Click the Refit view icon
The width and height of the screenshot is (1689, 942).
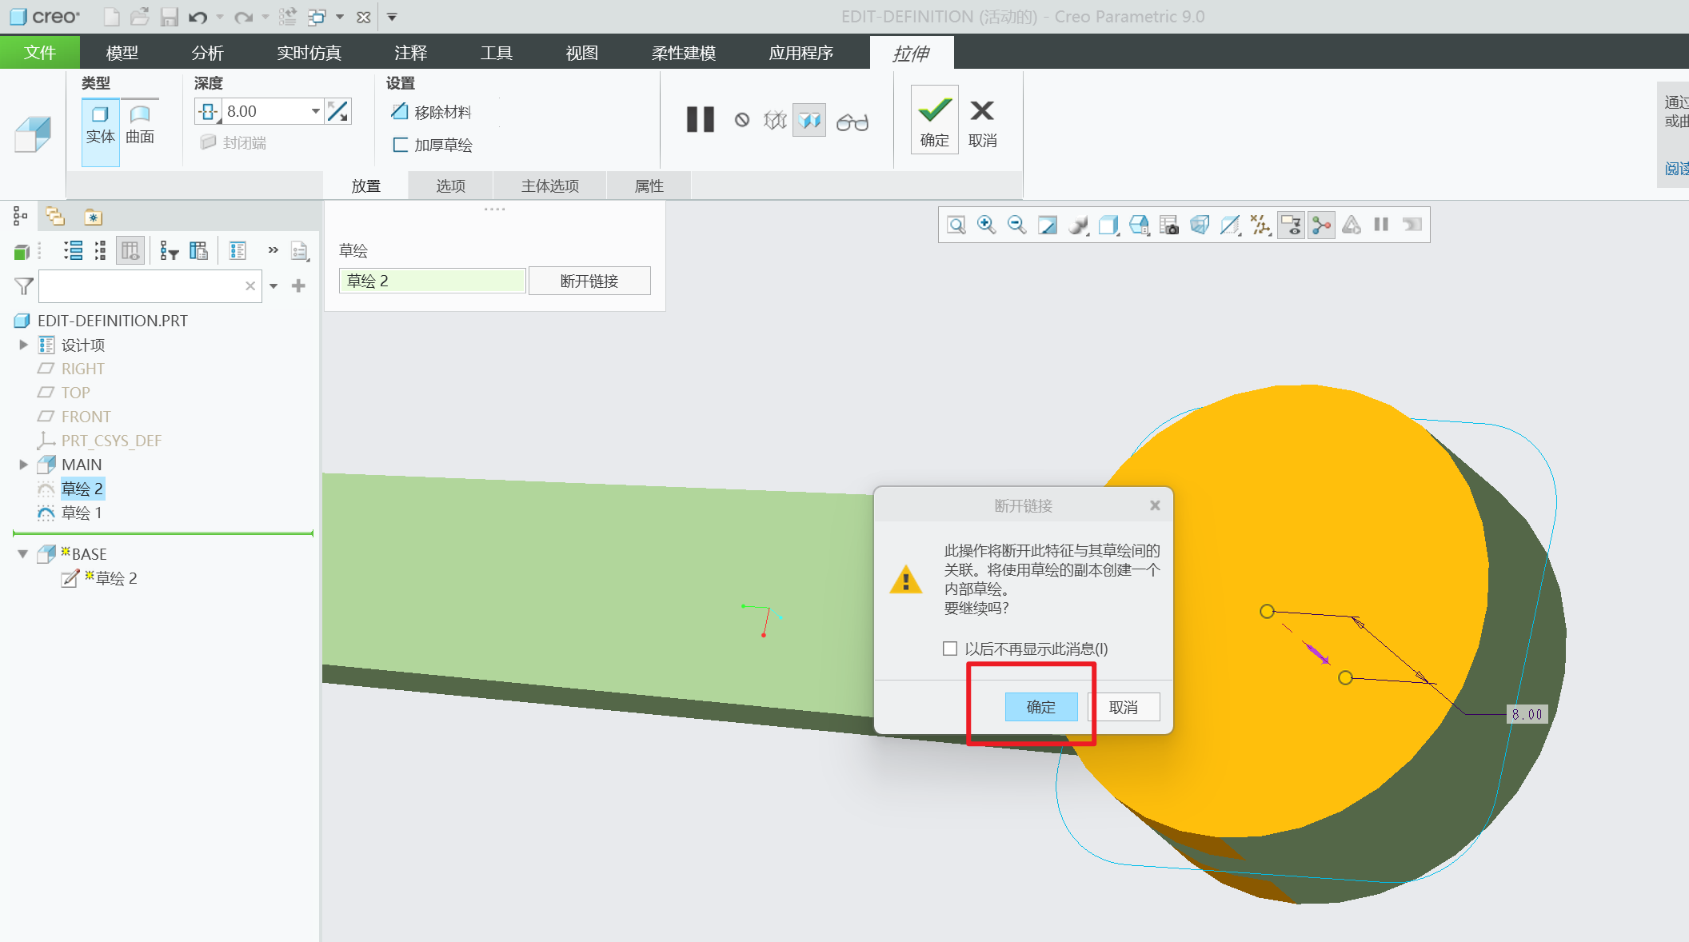(956, 225)
